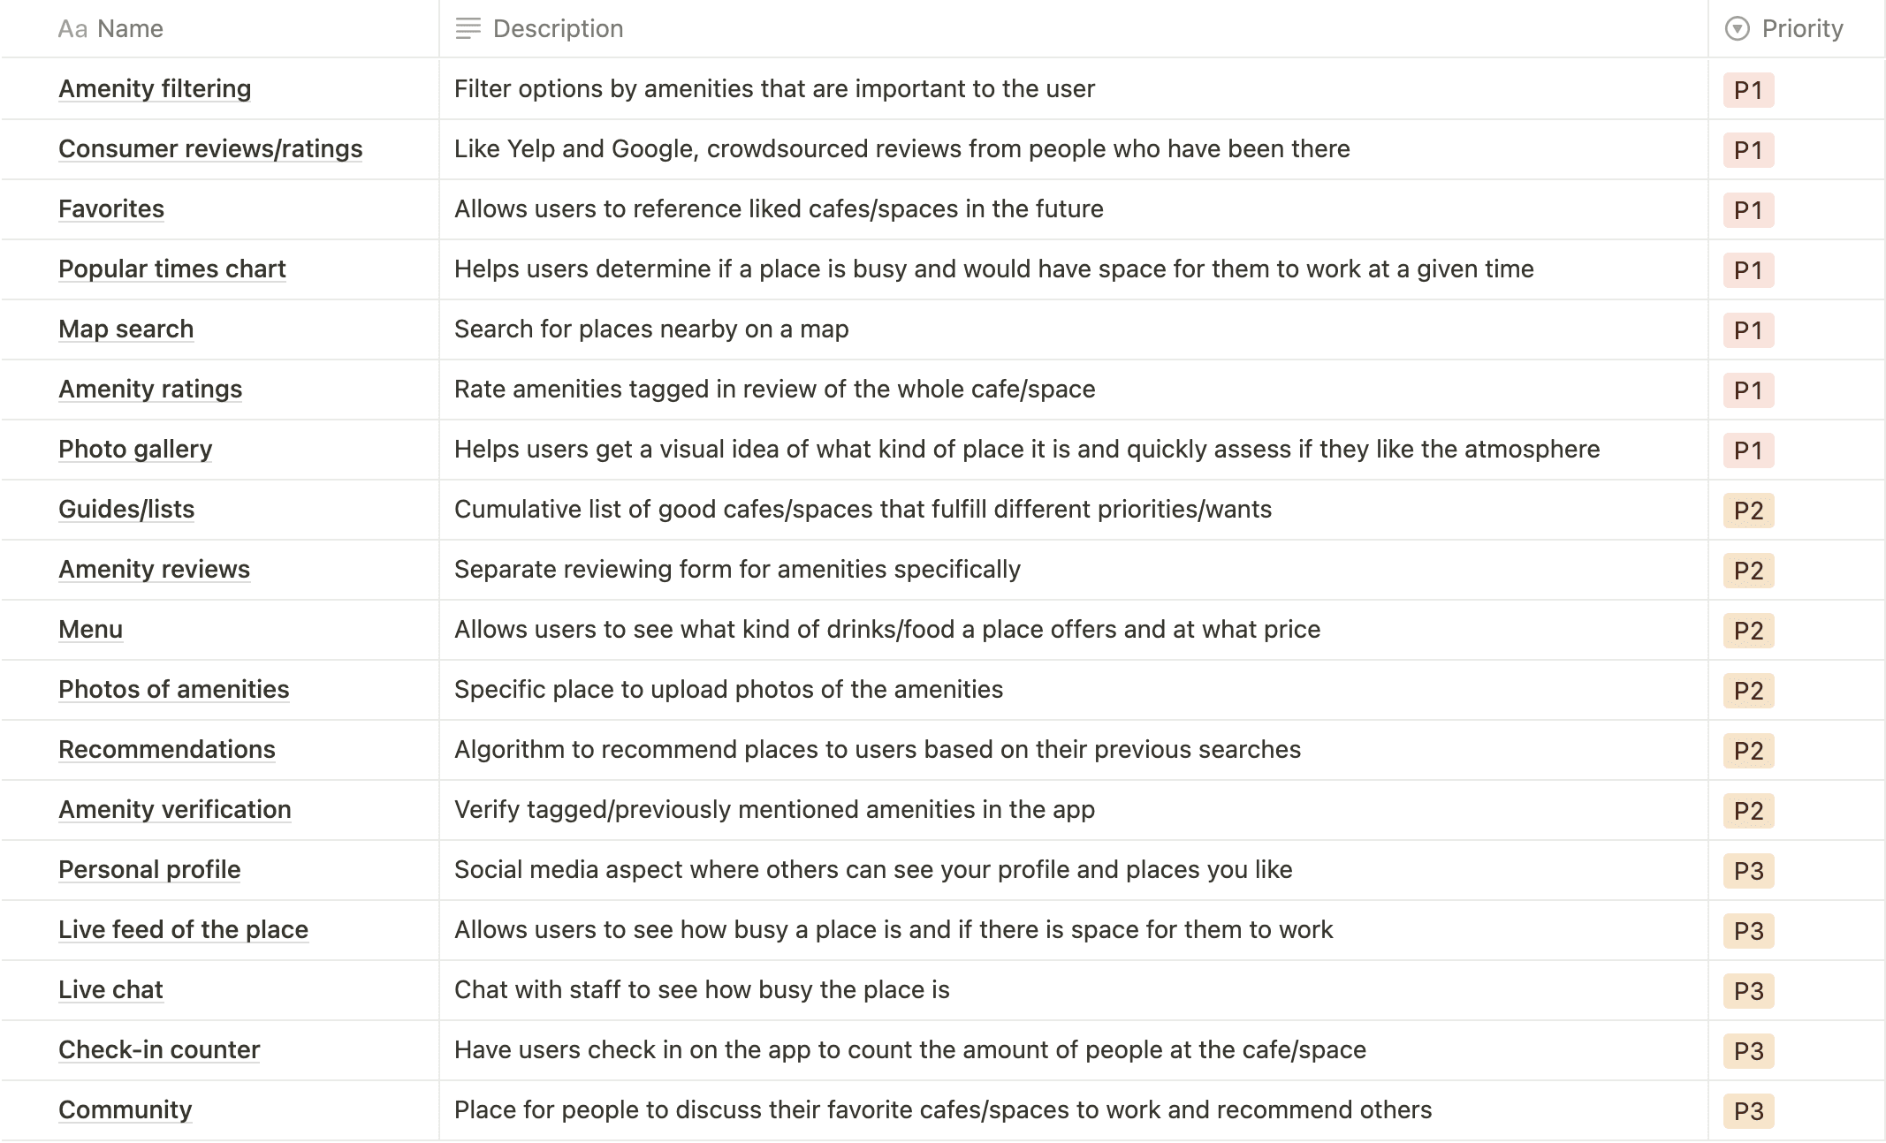Click the P1 tag for Amenity filtering

[1748, 90]
